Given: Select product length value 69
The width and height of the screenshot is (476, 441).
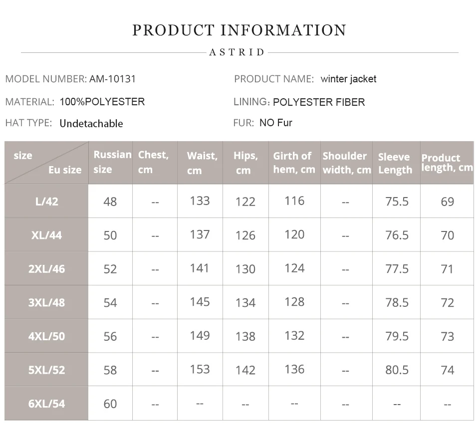Looking at the screenshot, I should [x=447, y=202].
